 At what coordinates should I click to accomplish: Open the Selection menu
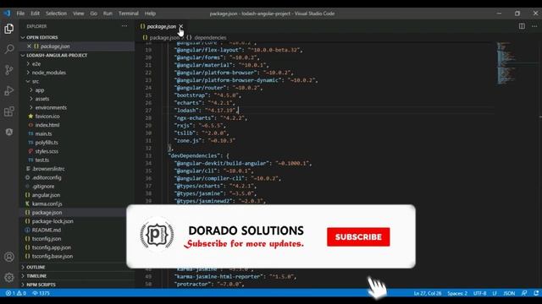coord(57,14)
